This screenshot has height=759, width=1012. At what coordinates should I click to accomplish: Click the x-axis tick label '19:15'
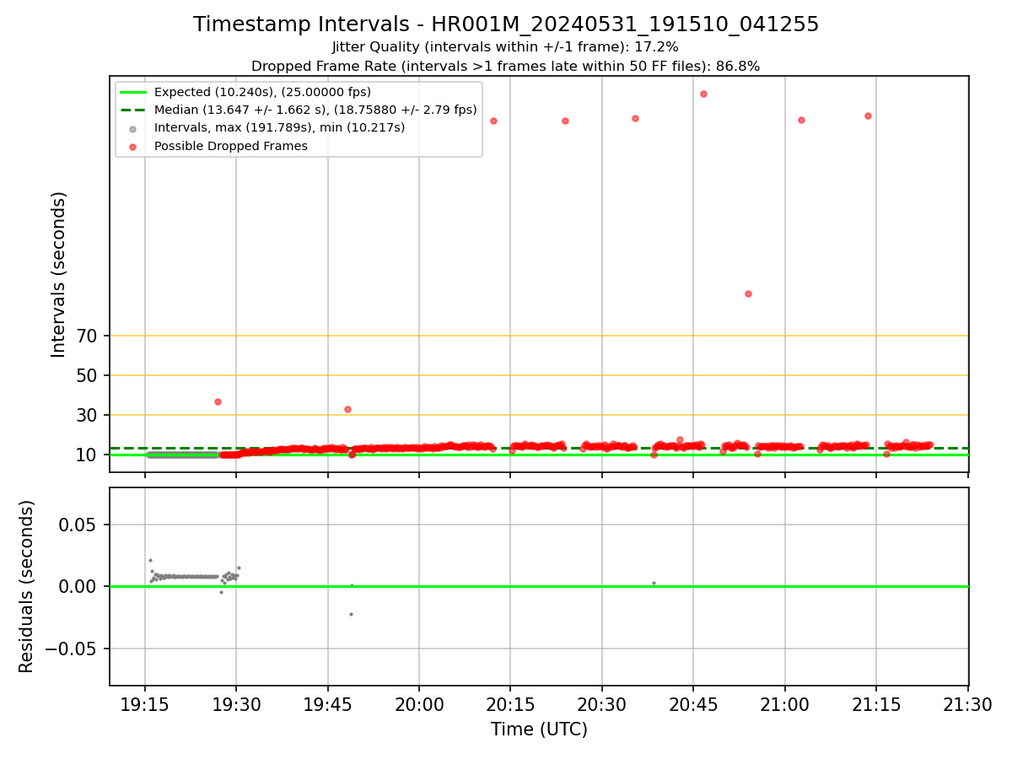point(145,703)
